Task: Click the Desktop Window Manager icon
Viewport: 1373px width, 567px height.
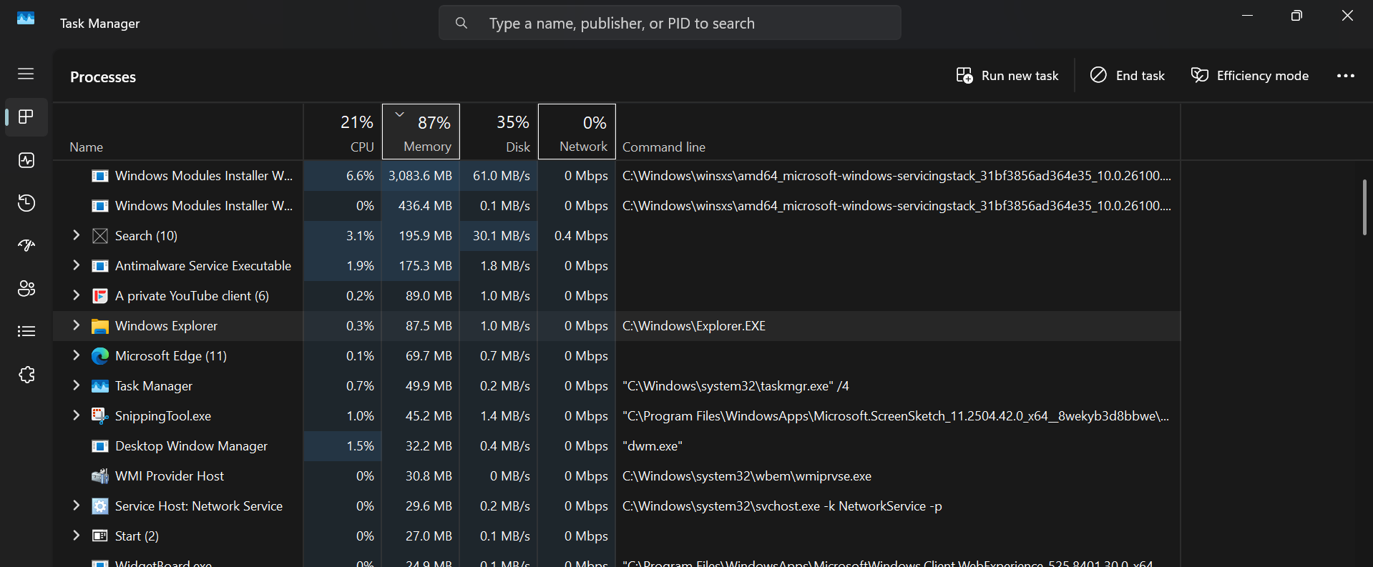Action: (x=100, y=446)
